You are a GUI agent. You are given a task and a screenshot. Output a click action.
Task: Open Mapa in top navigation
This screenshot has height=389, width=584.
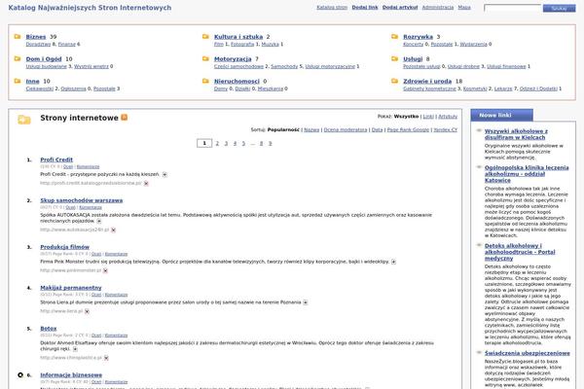coord(464,8)
